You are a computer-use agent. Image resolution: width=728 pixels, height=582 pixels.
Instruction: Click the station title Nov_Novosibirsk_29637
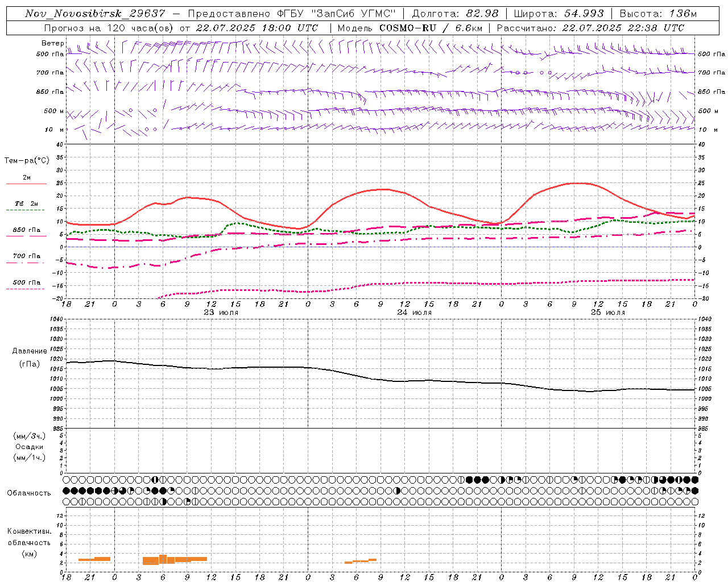coord(95,14)
